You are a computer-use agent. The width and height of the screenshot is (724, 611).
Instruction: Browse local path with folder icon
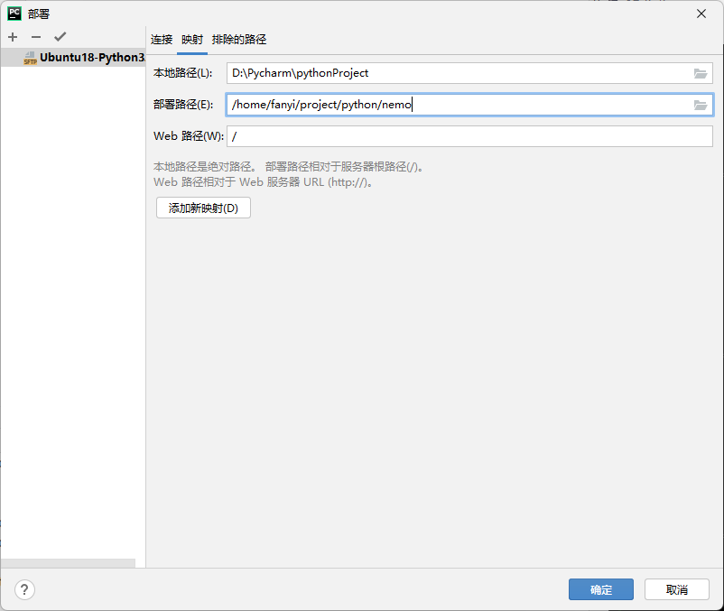(701, 73)
